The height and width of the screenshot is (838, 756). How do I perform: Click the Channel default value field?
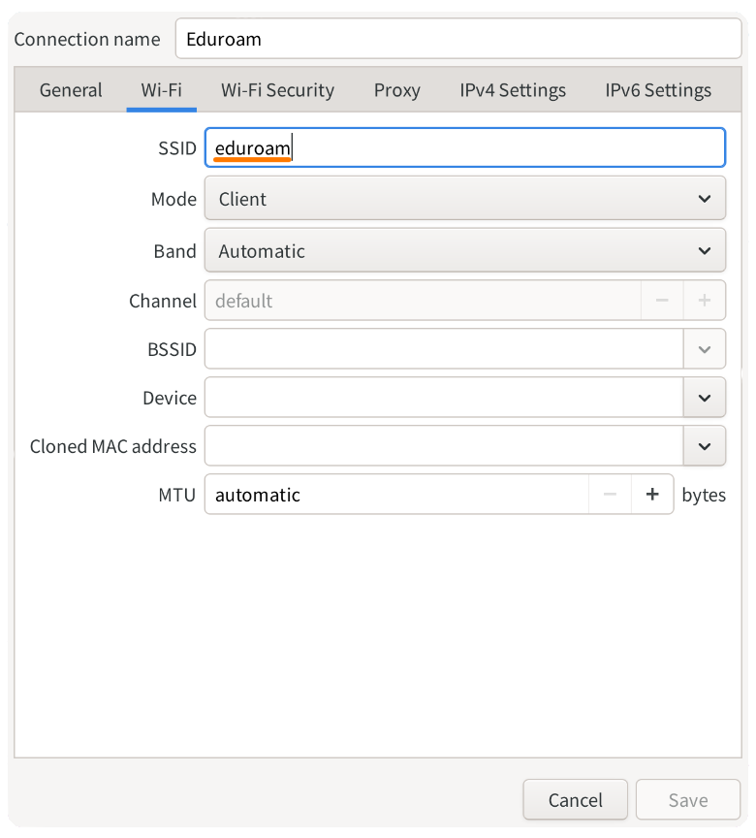[x=423, y=301]
